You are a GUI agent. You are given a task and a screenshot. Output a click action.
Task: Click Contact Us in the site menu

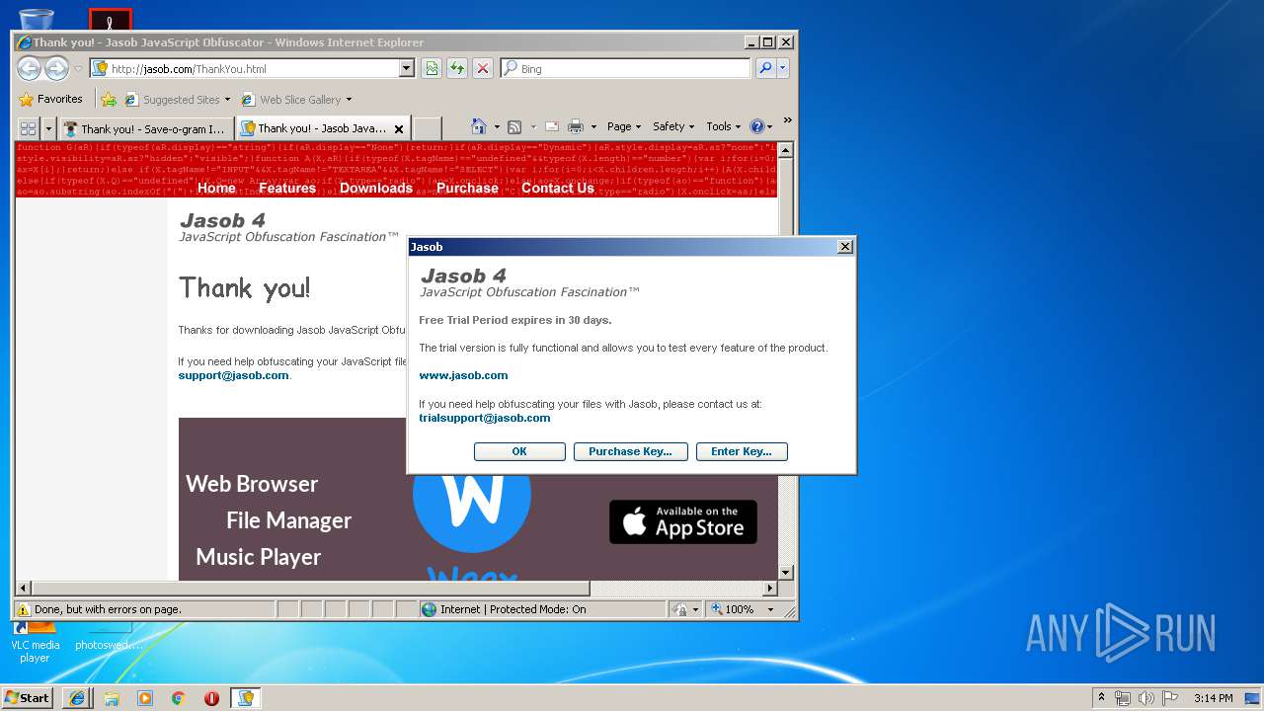558,188
